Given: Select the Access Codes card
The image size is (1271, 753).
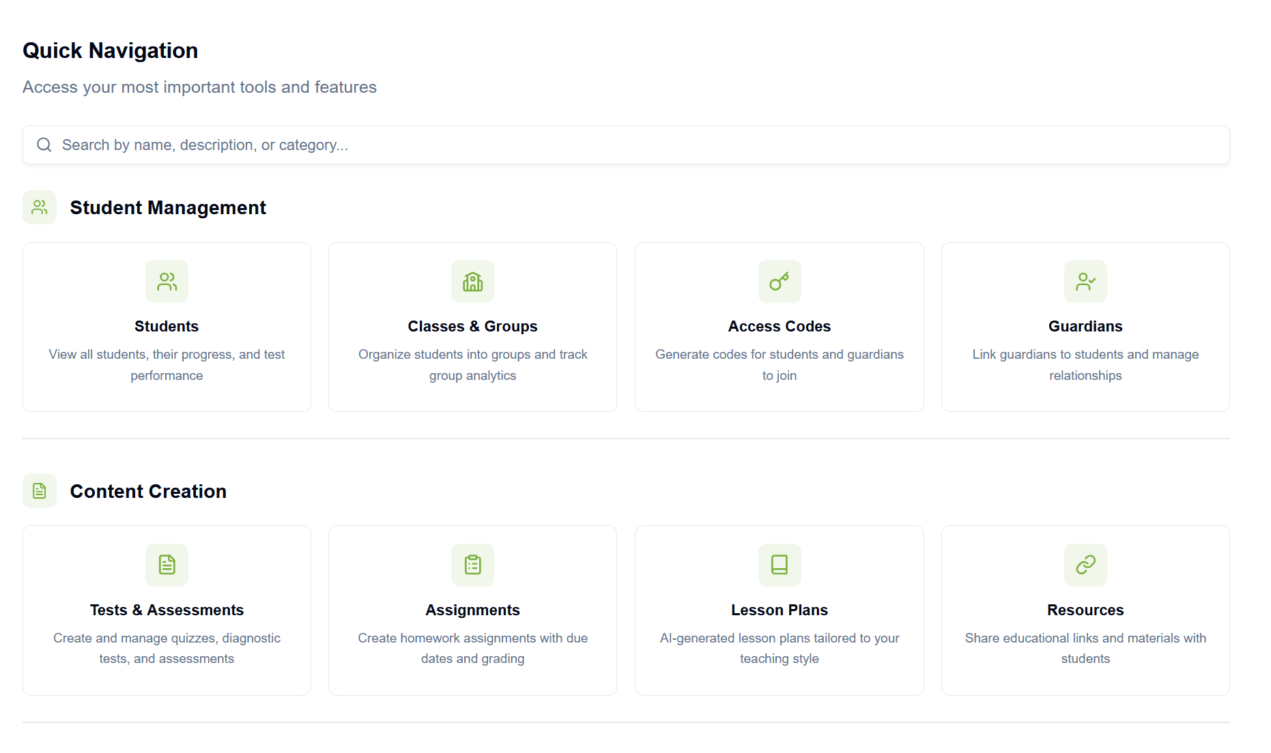Looking at the screenshot, I should pos(779,327).
